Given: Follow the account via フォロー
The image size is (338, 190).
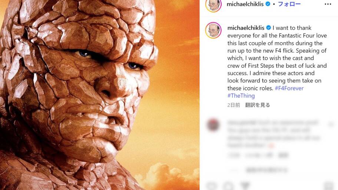Looking at the screenshot, I should pos(289,4).
